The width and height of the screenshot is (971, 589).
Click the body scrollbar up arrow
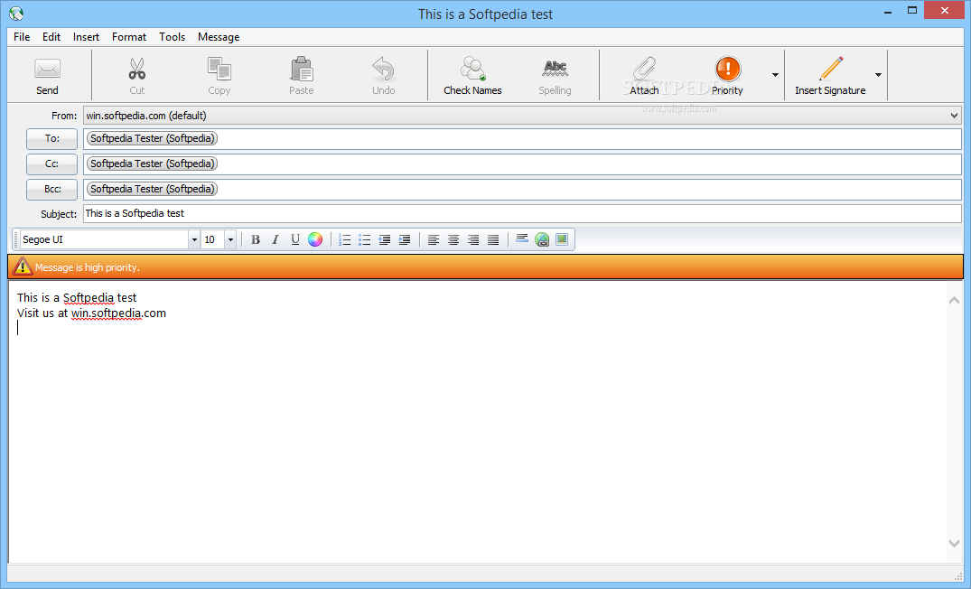954,301
